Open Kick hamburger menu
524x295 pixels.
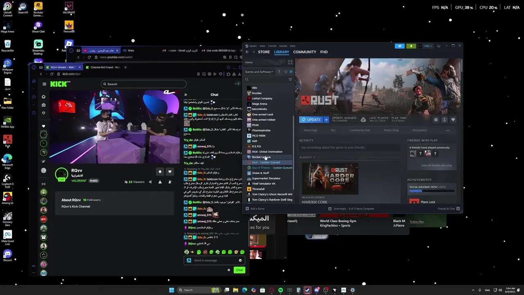44,84
